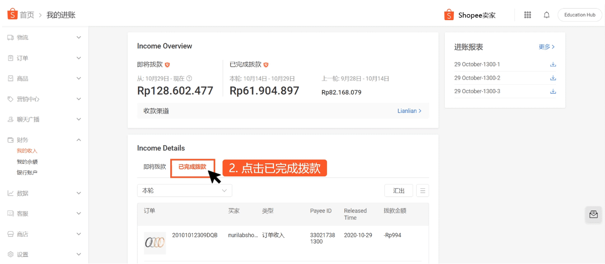Click the Released Time column header
This screenshot has width=605, height=264.
pyautogui.click(x=355, y=214)
